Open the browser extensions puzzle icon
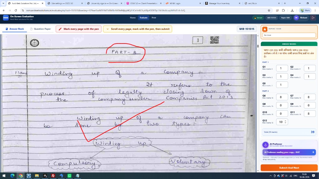The image size is (319, 179). click(x=283, y=10)
